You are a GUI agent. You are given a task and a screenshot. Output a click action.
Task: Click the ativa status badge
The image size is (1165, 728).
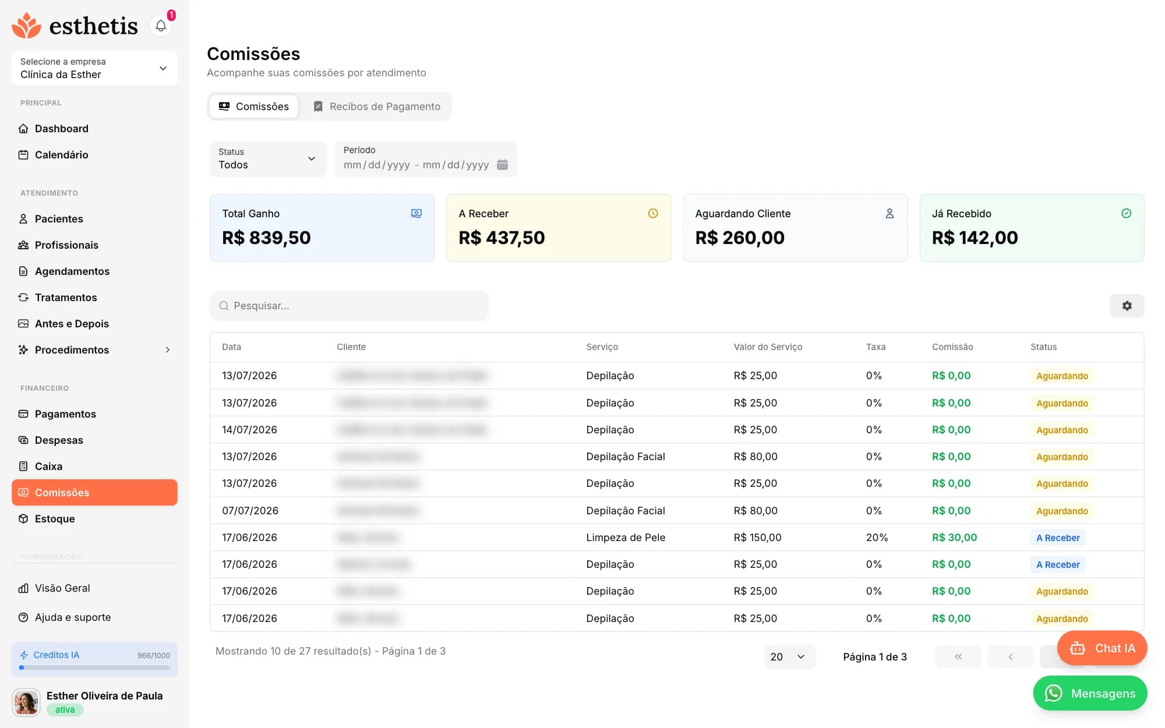(65, 710)
